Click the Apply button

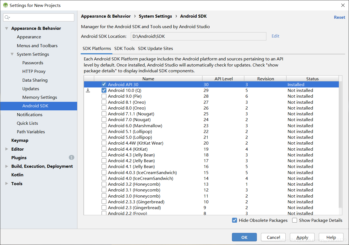click(x=302, y=237)
